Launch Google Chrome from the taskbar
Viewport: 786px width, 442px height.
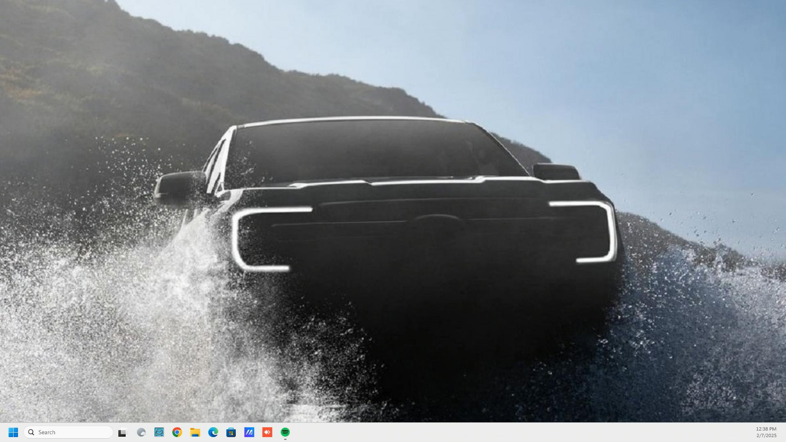177,432
